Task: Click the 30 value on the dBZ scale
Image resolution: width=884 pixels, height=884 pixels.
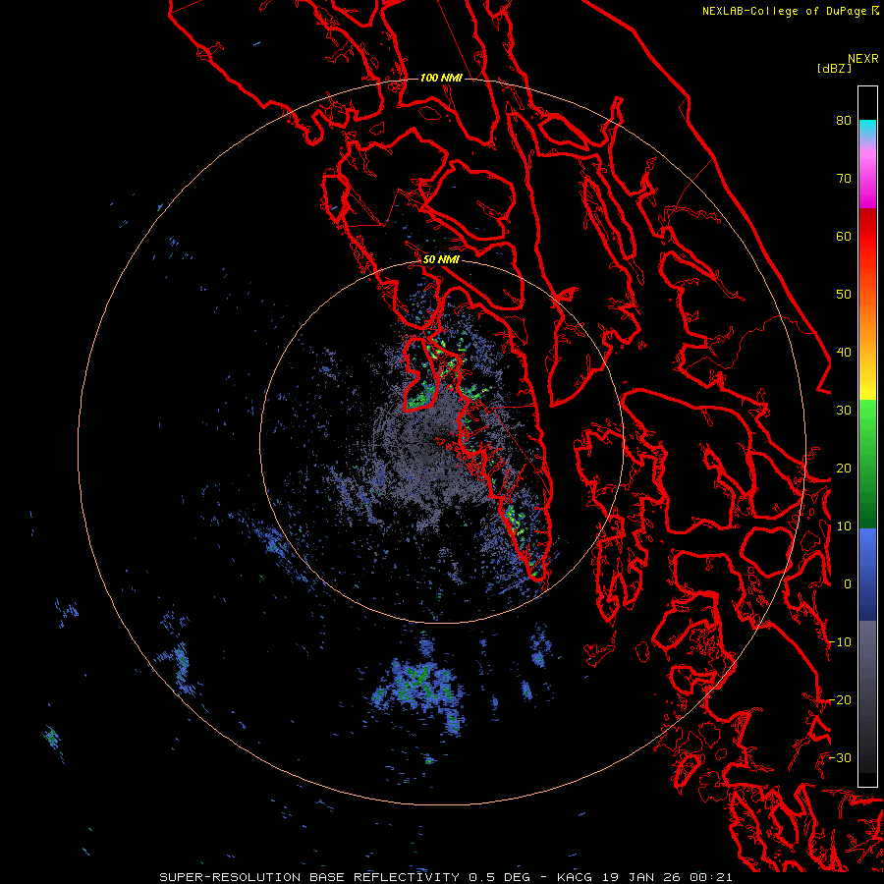Action: pos(844,411)
